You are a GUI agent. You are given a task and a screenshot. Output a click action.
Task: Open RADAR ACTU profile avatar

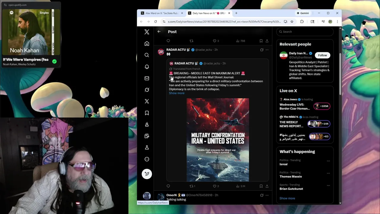click(161, 52)
